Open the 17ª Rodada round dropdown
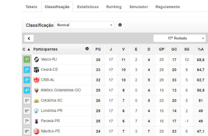208x136 pixels. pos(179,38)
